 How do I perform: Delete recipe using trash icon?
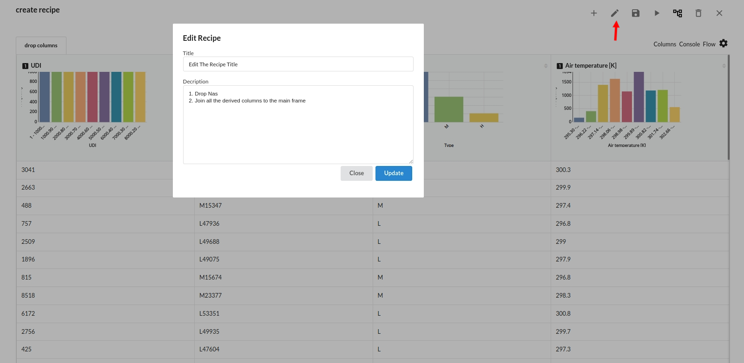click(x=698, y=13)
